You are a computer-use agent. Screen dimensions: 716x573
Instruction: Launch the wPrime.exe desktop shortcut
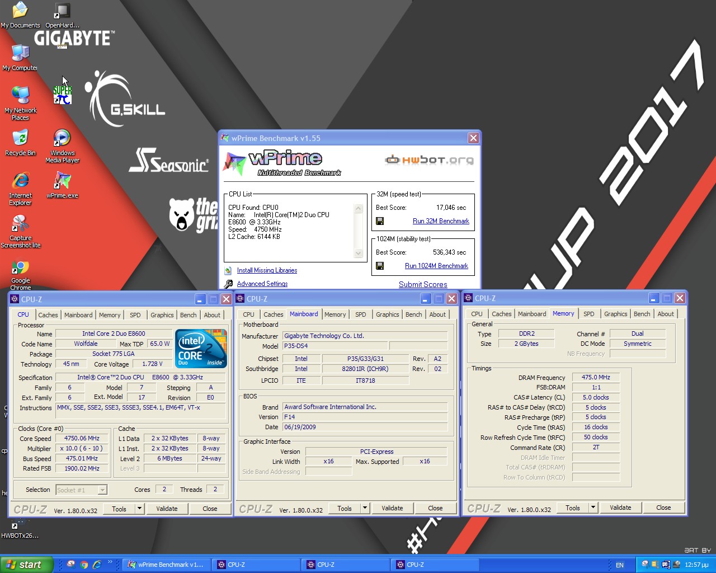click(62, 185)
